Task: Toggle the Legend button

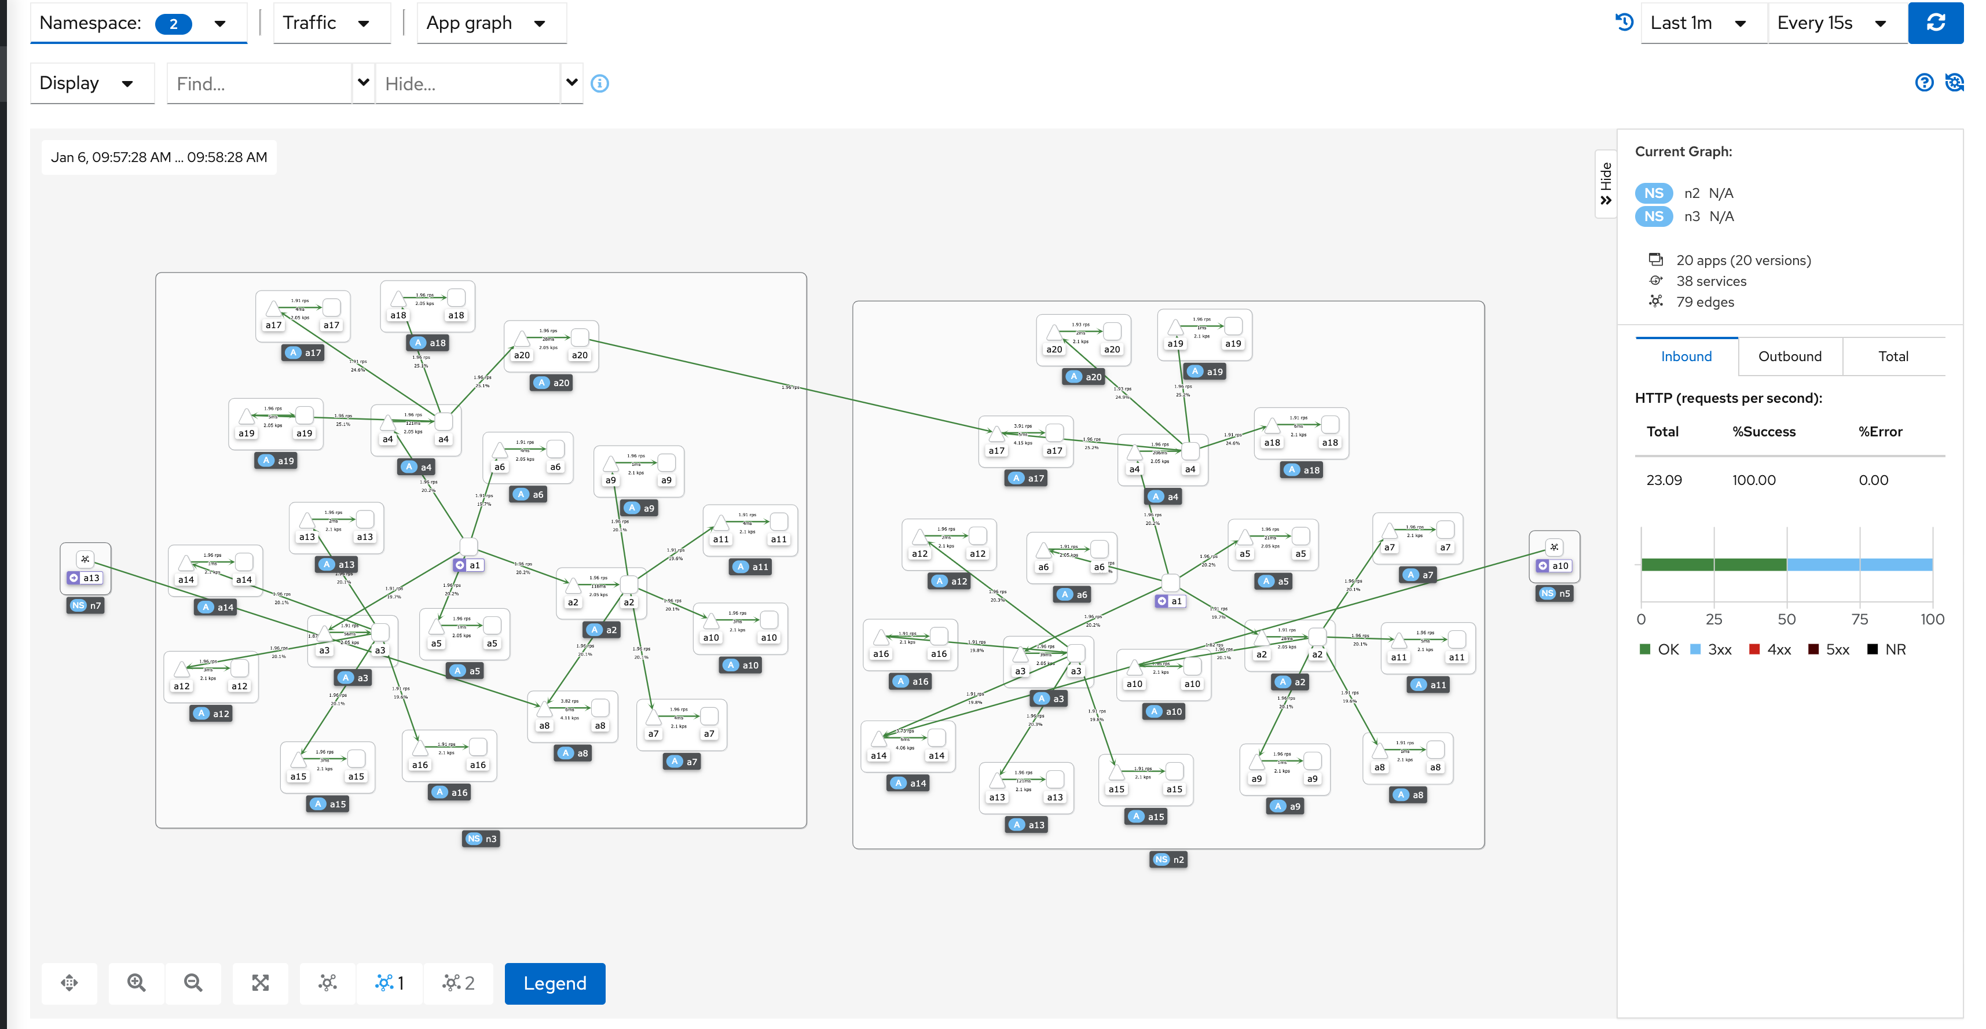Action: tap(555, 983)
